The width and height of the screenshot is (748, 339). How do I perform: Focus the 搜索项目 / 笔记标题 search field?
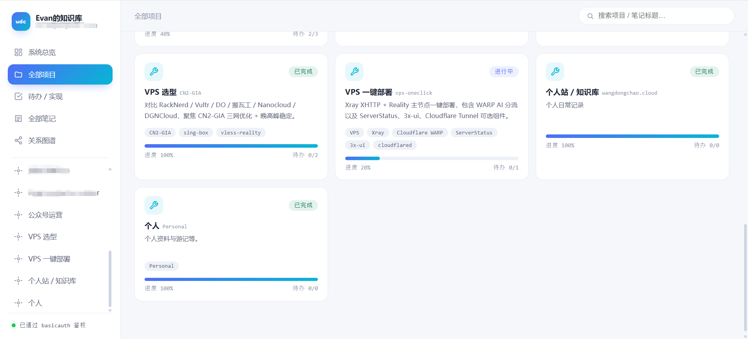pos(656,16)
